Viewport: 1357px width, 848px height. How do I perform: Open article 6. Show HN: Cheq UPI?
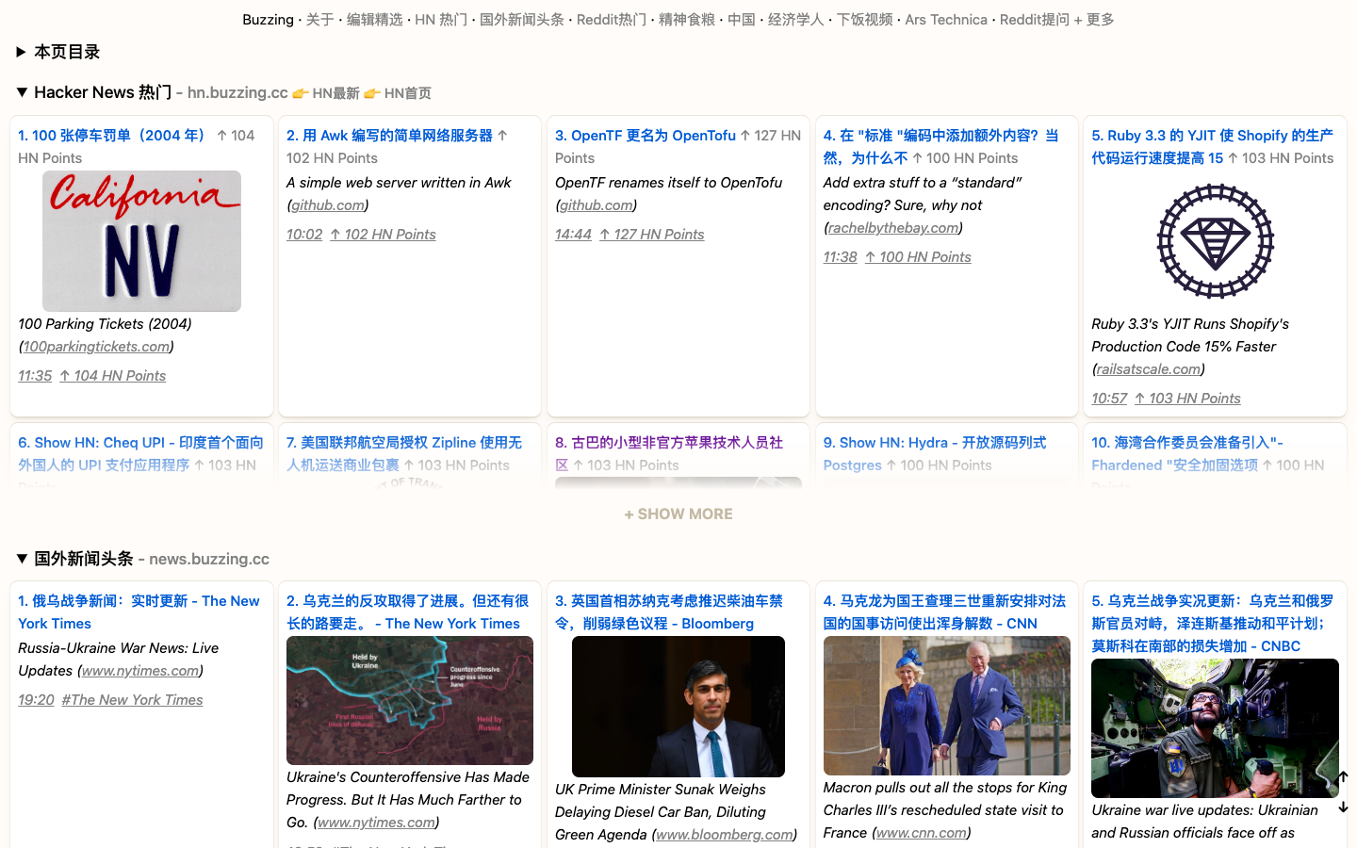point(140,453)
